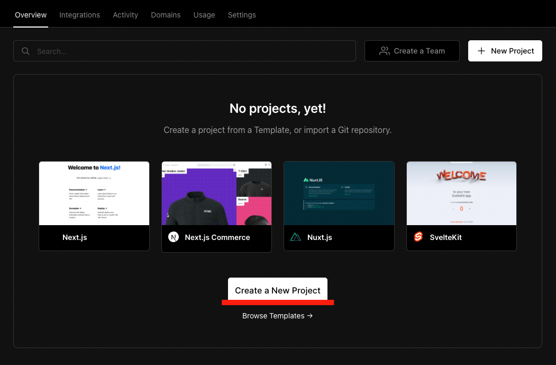
Task: Follow the Browse Templates link
Action: click(x=277, y=316)
